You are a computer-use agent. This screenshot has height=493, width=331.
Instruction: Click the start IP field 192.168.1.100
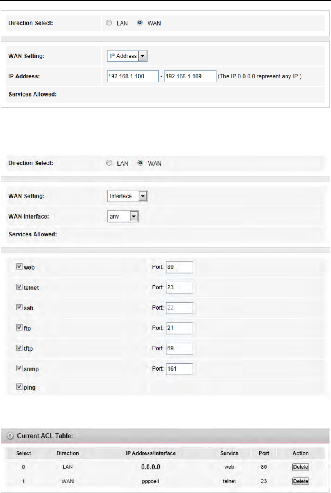click(133, 76)
